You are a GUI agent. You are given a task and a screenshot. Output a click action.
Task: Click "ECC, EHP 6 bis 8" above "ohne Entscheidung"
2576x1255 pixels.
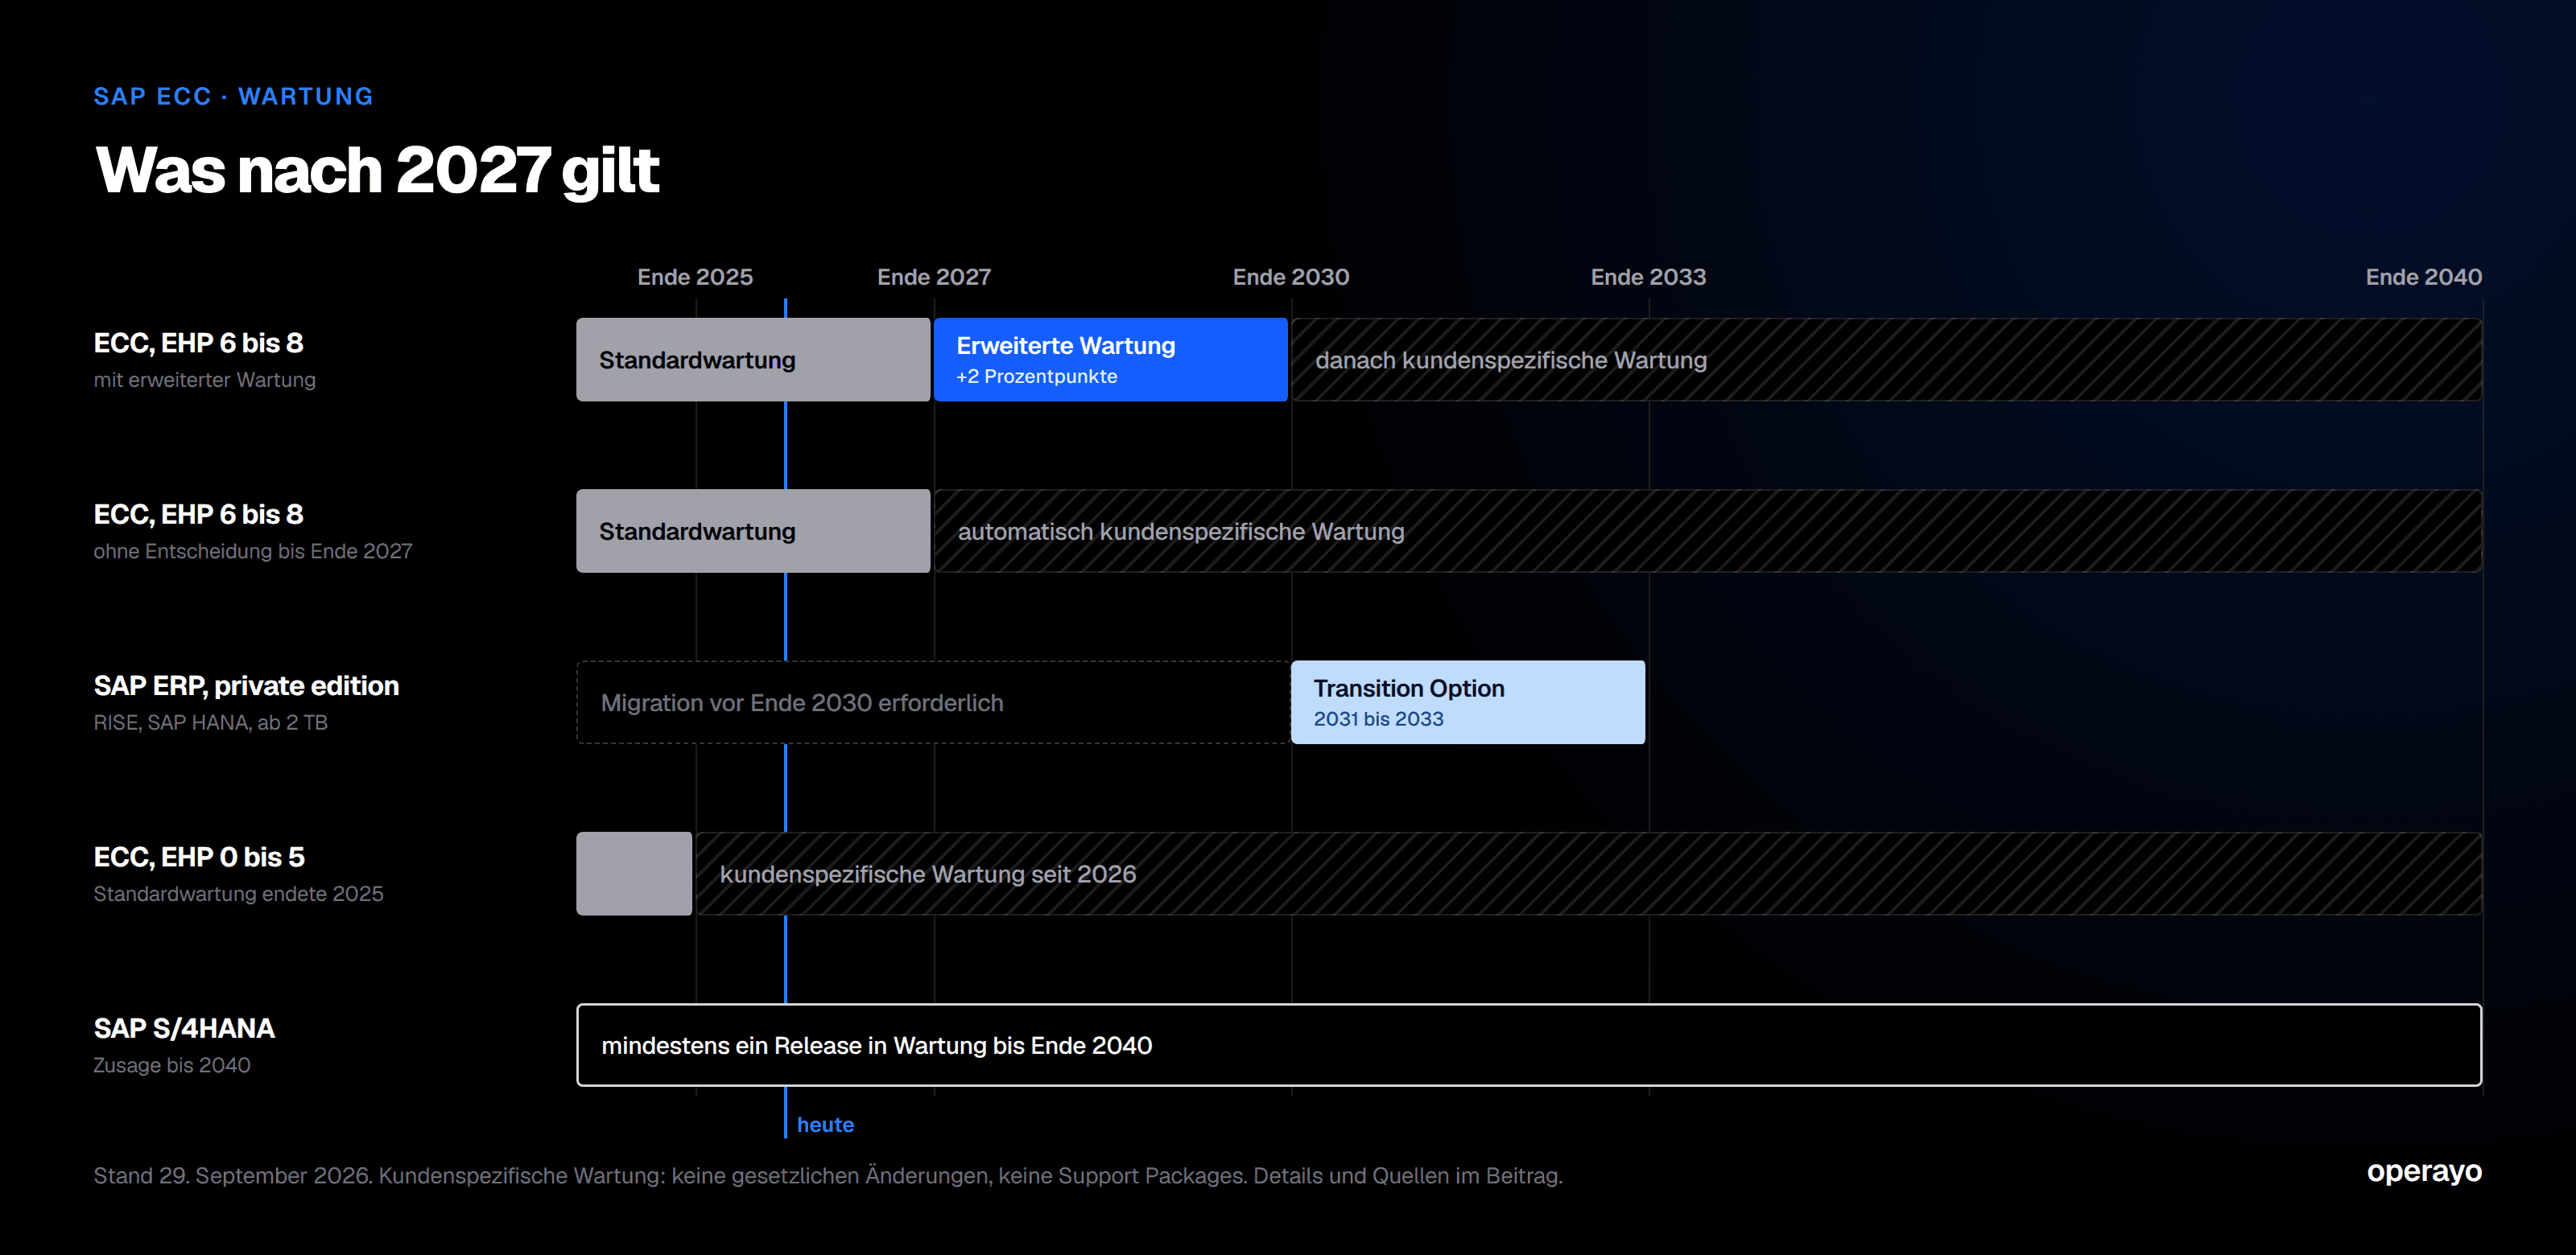[198, 513]
